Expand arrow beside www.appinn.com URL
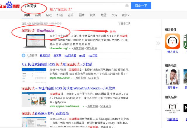 (84, 106)
